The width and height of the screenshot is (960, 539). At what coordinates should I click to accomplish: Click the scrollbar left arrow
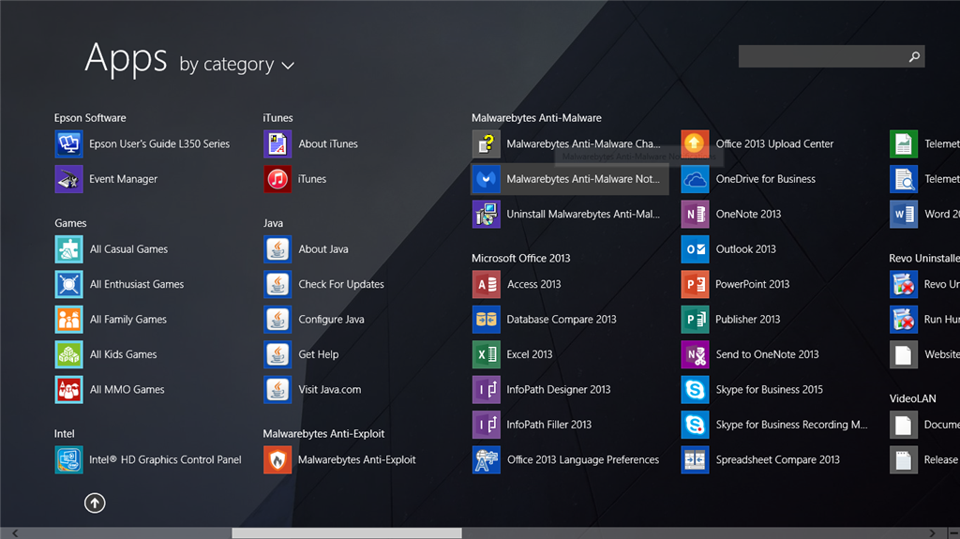15,533
